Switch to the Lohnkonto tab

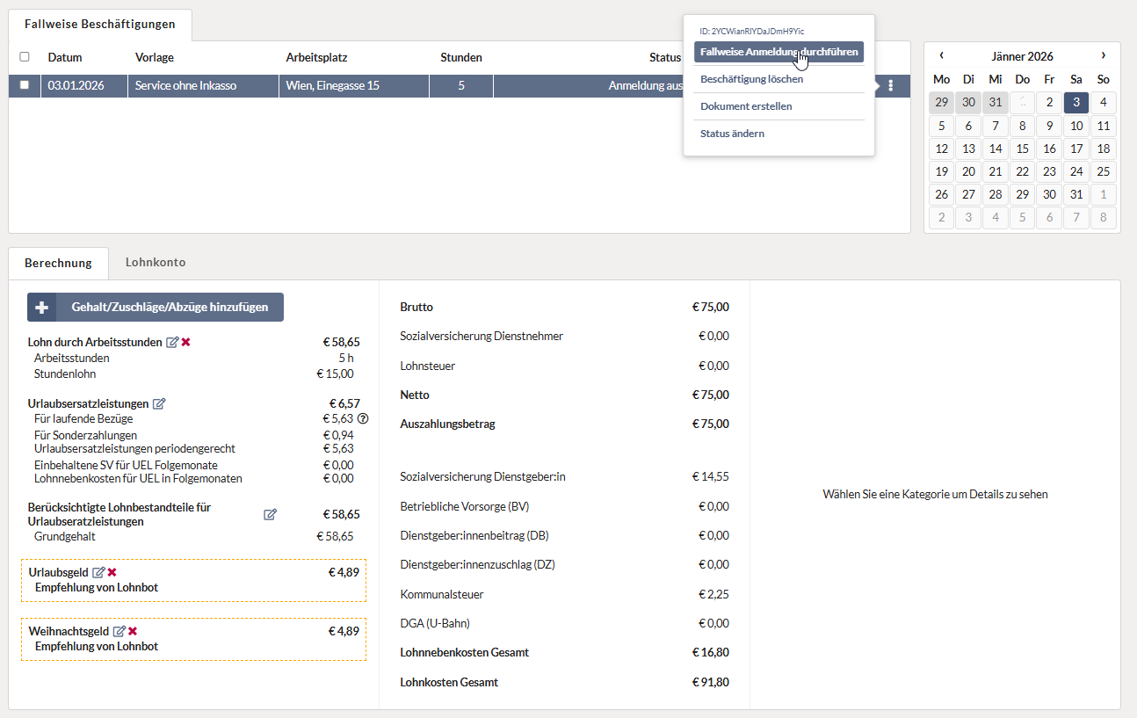click(x=156, y=263)
